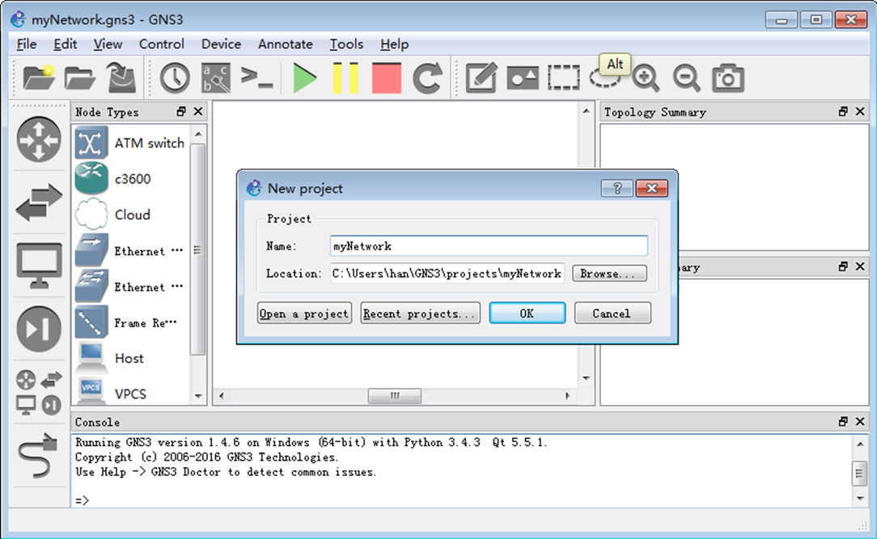Float the Node Types panel
The image size is (877, 539).
tap(180, 112)
